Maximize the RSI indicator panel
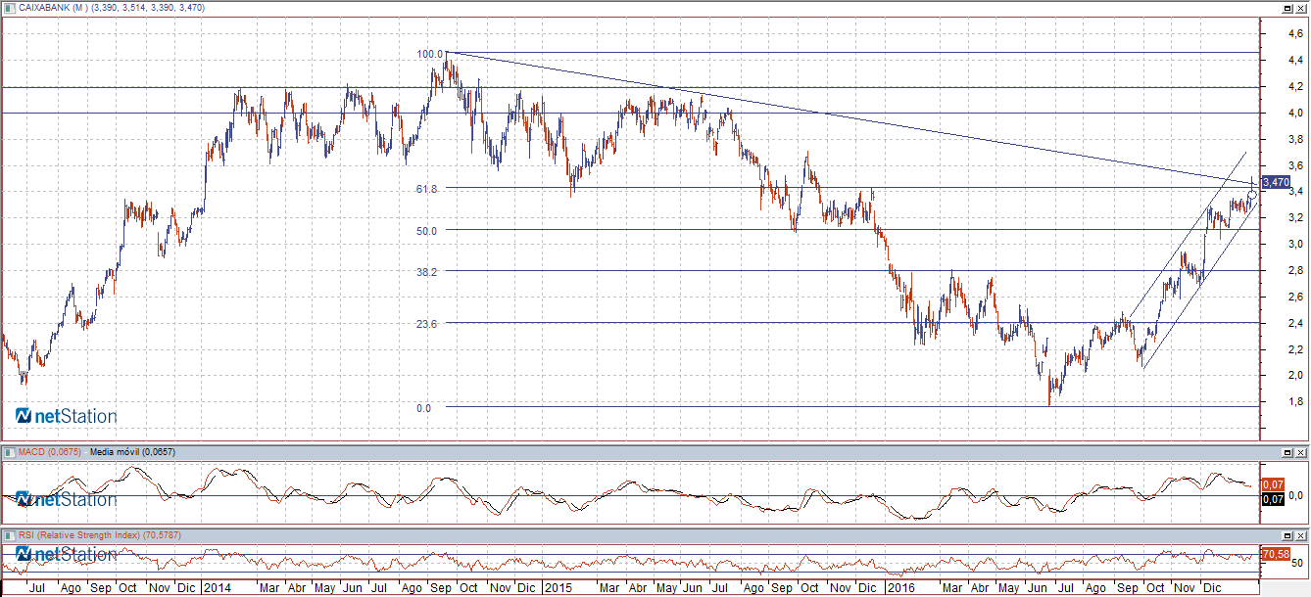This screenshot has height=597, width=1311. pos(1288,535)
